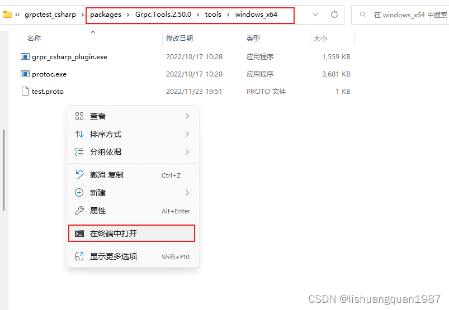The height and width of the screenshot is (310, 449).
Task: Expand the 排序方式 submenu
Action: [187, 134]
